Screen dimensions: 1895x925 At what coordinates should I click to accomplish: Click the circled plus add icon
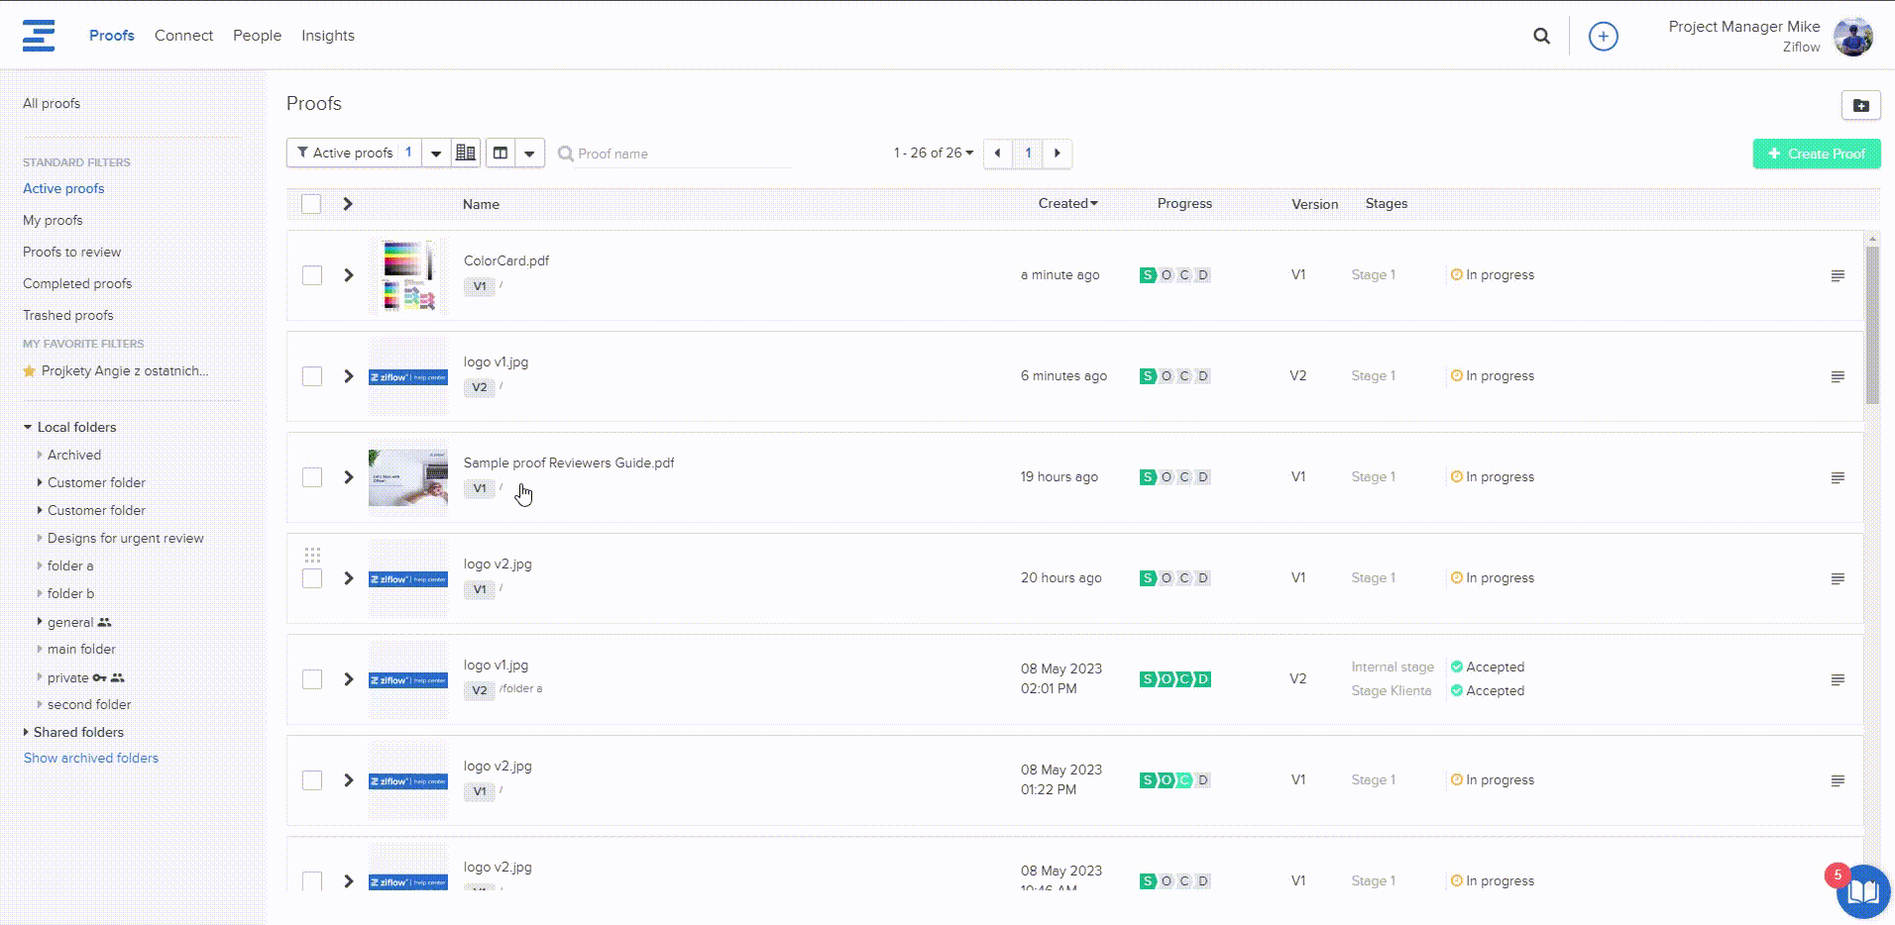pyautogui.click(x=1603, y=36)
